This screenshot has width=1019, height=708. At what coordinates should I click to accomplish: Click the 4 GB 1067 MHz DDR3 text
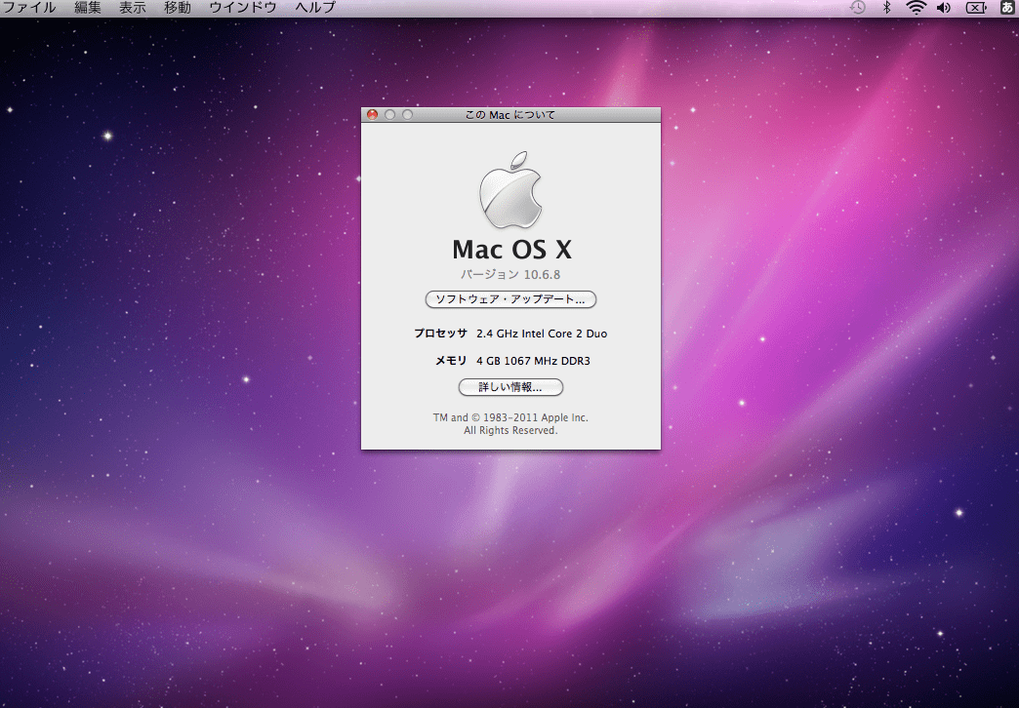[x=533, y=361]
